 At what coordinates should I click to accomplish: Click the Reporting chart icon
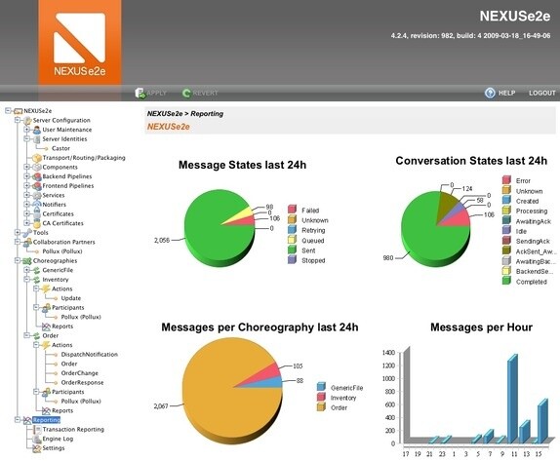(x=27, y=420)
